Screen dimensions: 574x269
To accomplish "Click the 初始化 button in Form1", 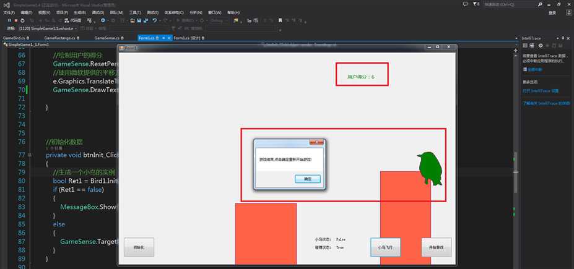I will 139,247.
